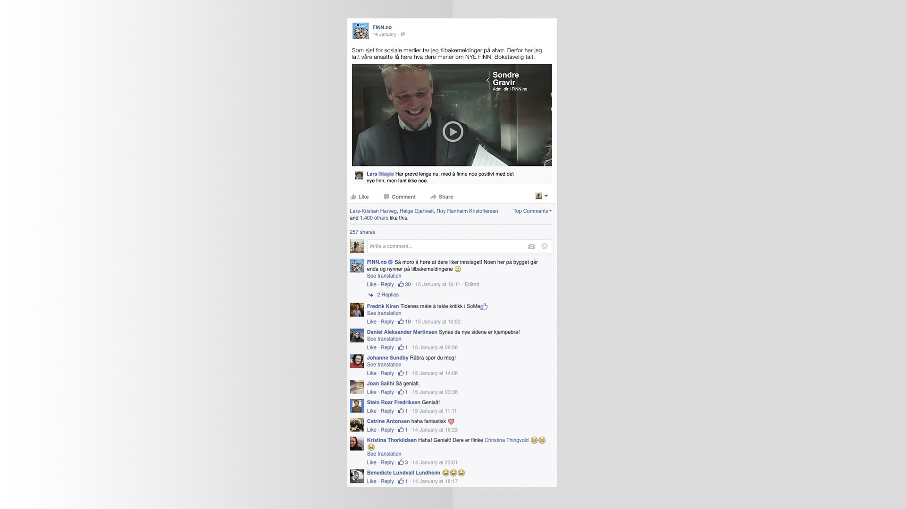906x509 pixels.
Task: Attach a photo with the camera icon
Action: pos(531,246)
